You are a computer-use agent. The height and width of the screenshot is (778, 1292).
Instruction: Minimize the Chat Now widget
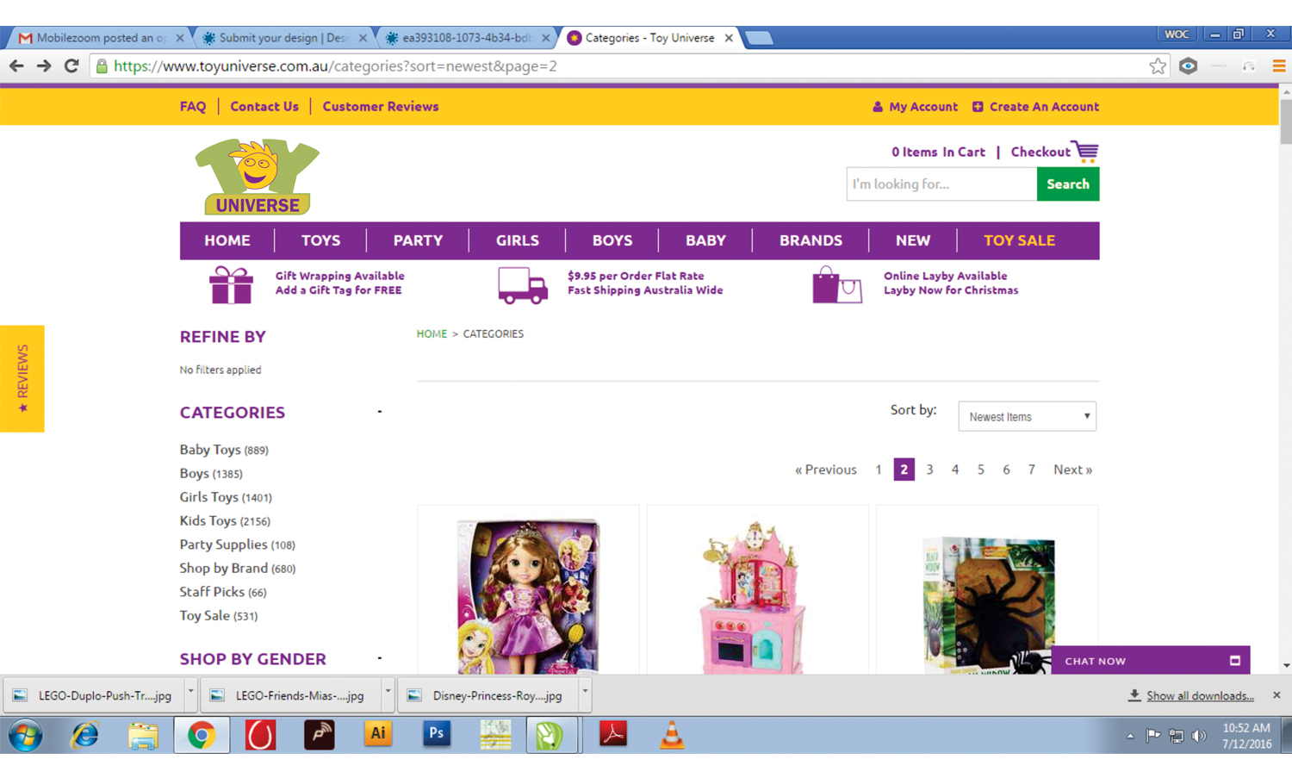pyautogui.click(x=1235, y=661)
